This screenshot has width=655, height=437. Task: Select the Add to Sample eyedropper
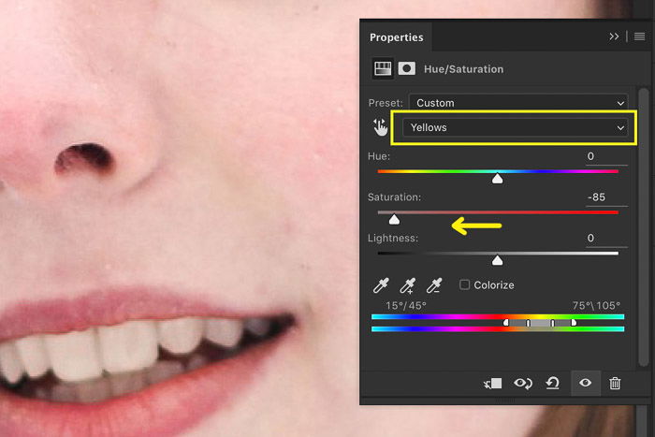point(407,285)
